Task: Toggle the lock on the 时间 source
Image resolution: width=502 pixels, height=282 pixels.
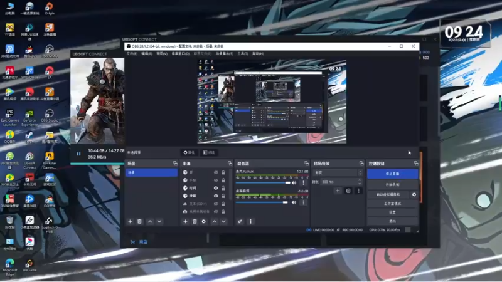Action: coord(223,188)
